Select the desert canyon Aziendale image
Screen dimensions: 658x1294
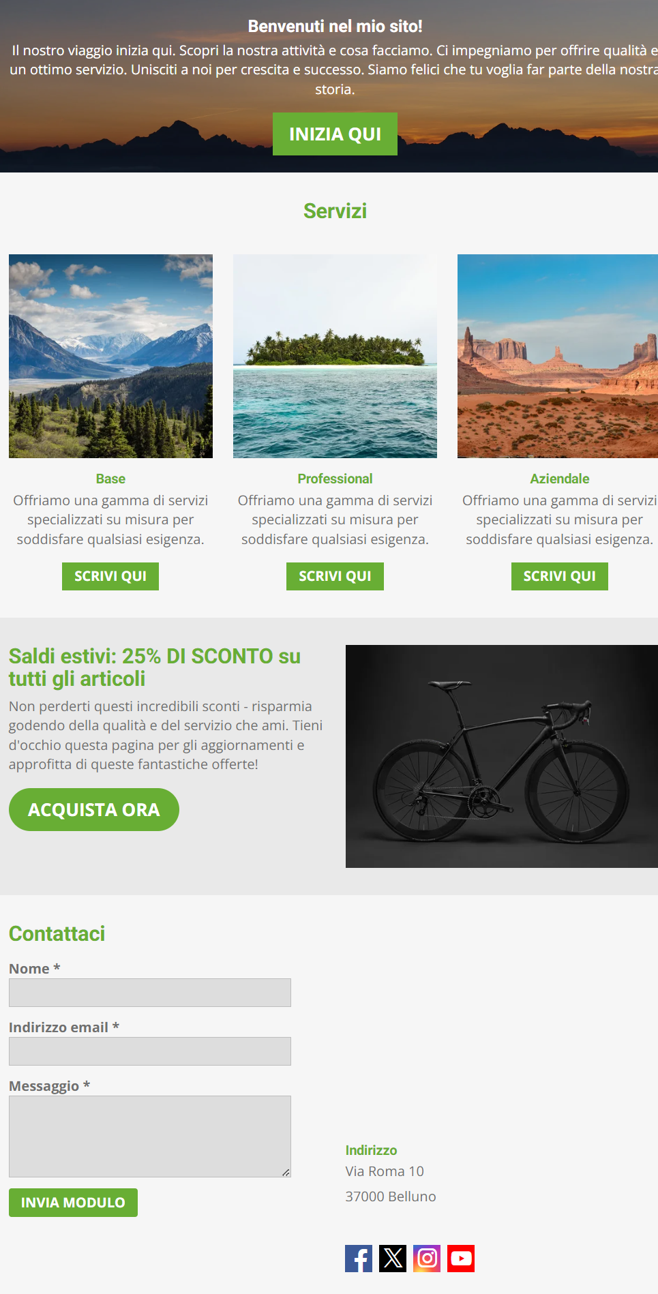click(558, 356)
